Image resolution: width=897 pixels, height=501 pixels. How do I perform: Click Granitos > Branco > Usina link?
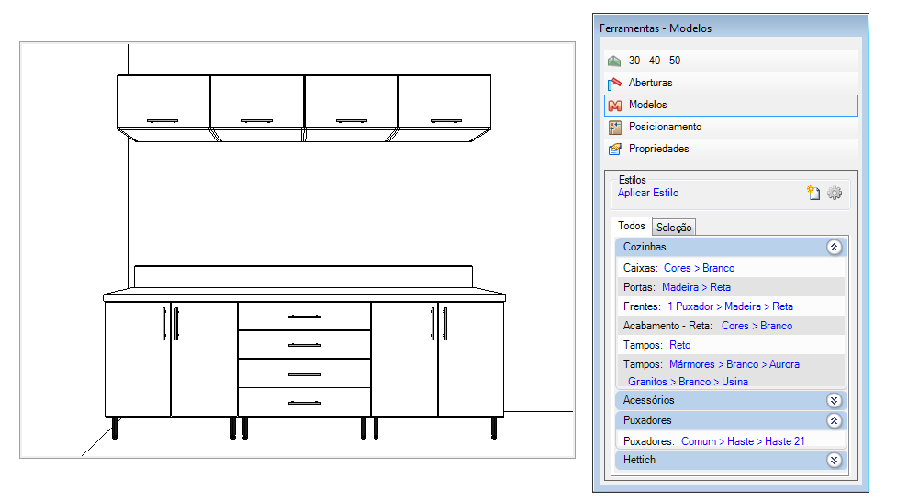point(689,382)
